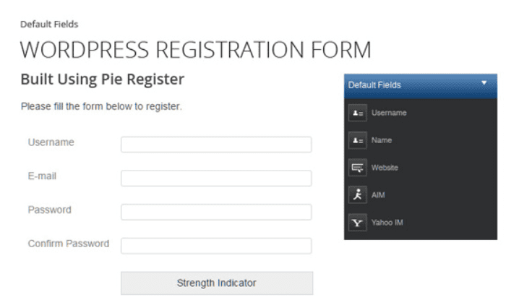Click the Confirm Password input box
Viewport: 519px width, 305px height.
pos(216,246)
